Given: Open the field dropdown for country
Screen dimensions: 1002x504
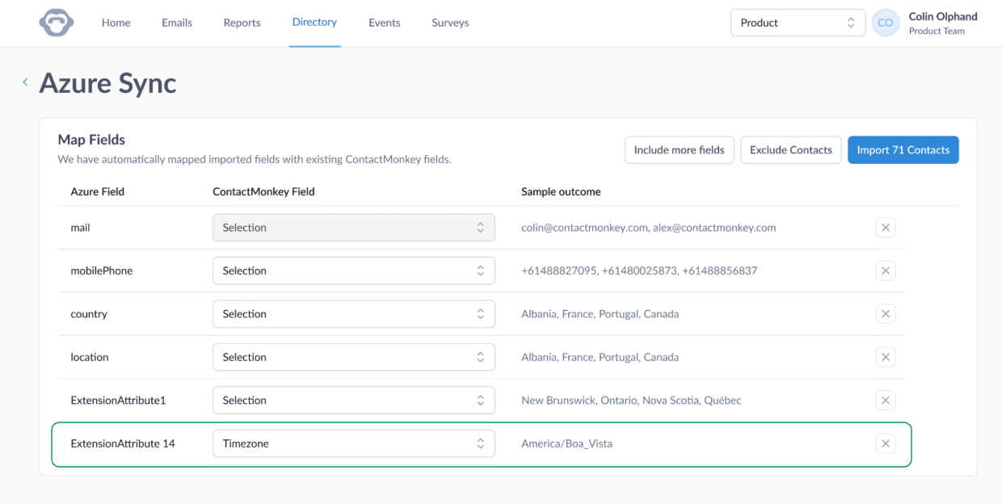Looking at the screenshot, I should (354, 314).
